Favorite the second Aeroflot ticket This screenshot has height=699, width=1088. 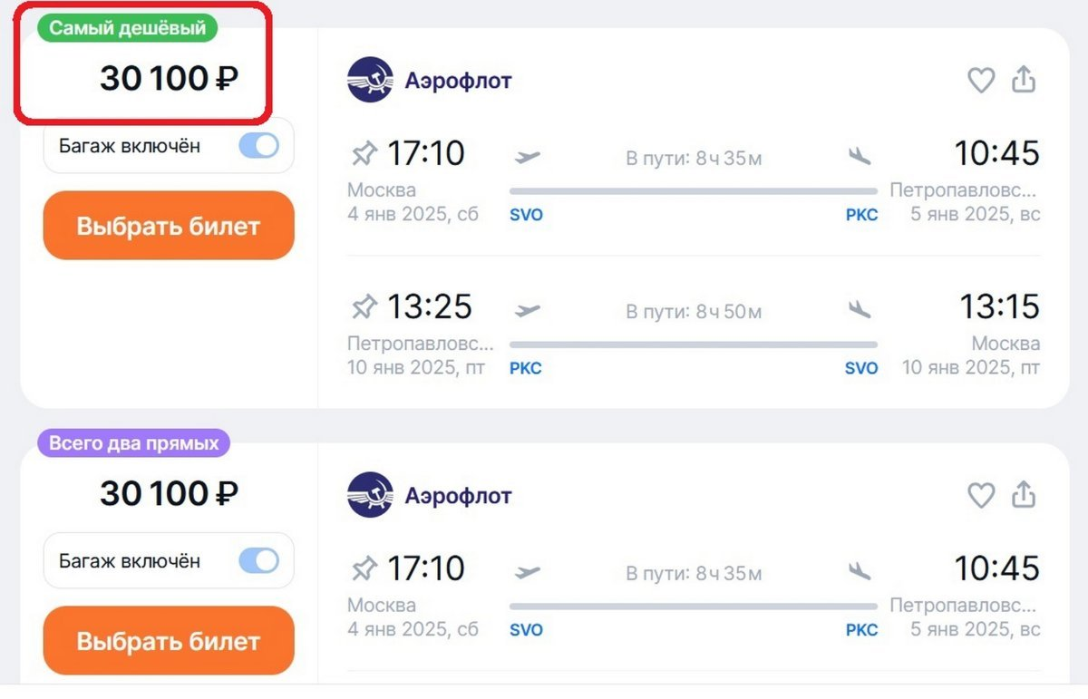981,495
